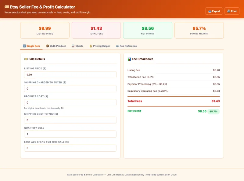This screenshot has height=181, width=244.
Task: Click the Profit Margin summary card
Action: (x=199, y=30)
